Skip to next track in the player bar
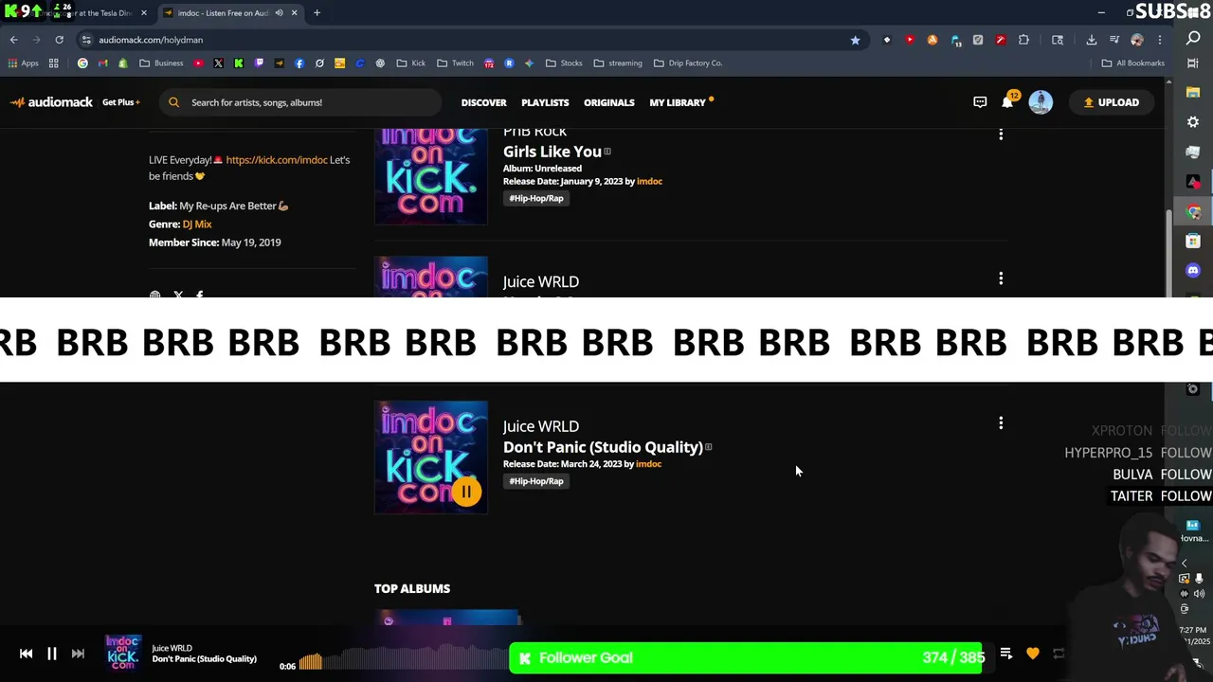Image resolution: width=1213 pixels, height=682 pixels. [78, 654]
